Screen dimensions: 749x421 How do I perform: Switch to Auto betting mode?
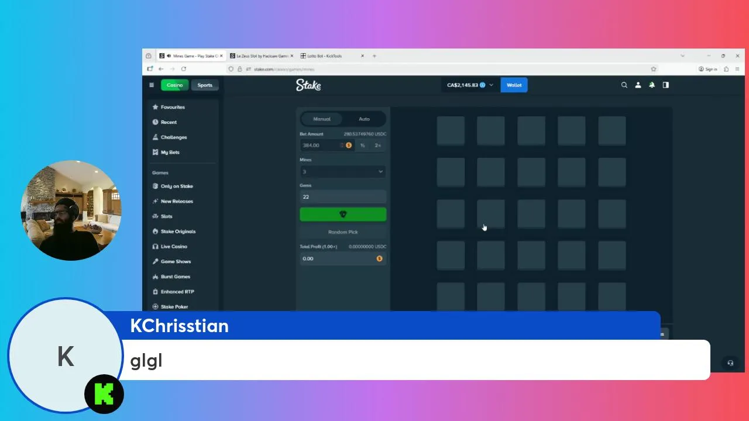point(364,119)
